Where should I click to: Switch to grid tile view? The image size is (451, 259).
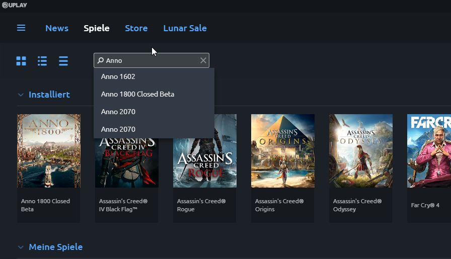coord(21,61)
